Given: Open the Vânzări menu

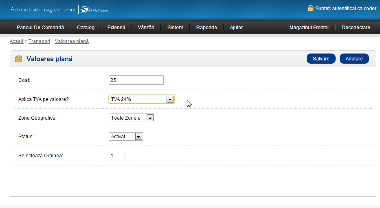Looking at the screenshot, I should pyautogui.click(x=146, y=28).
